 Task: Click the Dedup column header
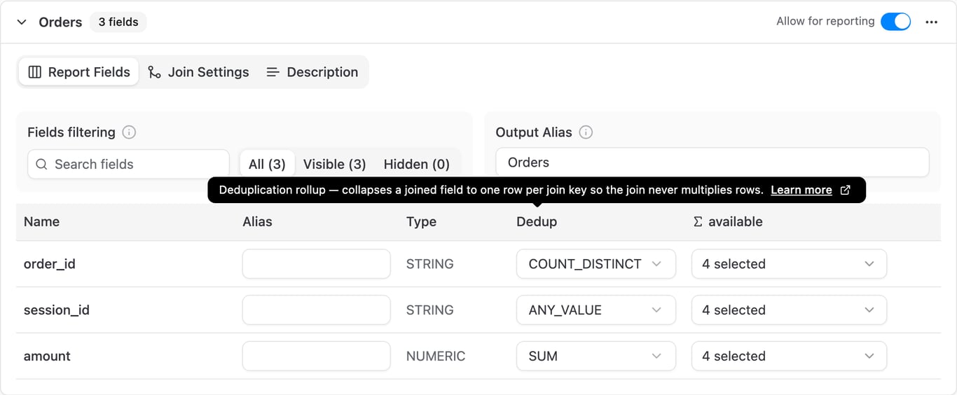[x=537, y=221]
